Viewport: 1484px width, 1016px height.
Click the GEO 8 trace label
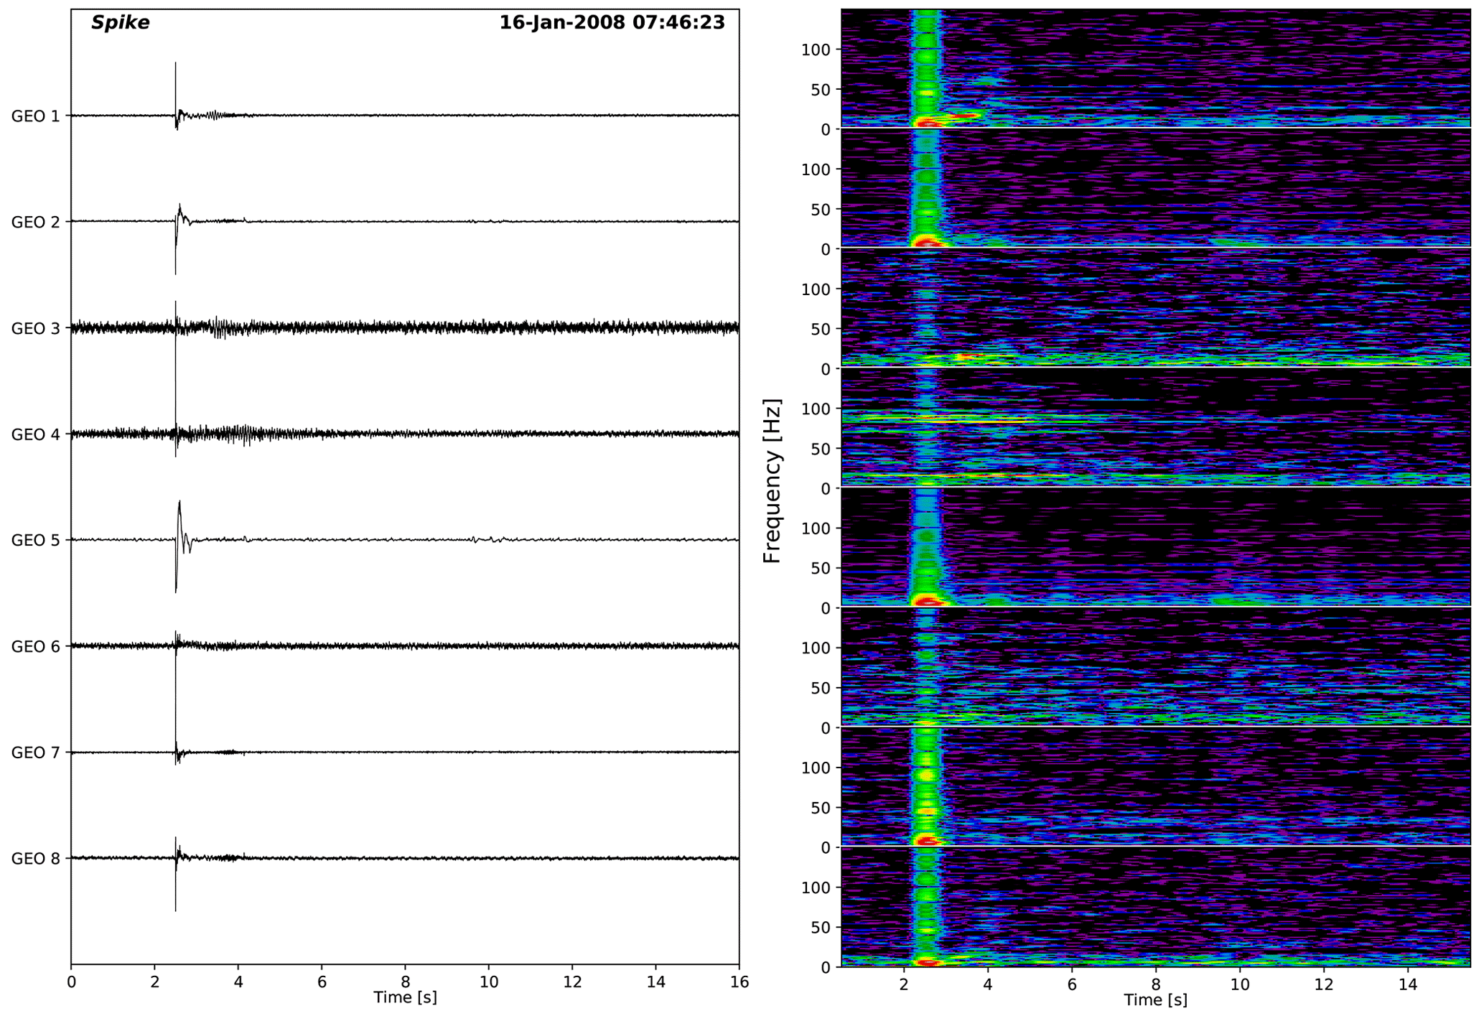35,859
